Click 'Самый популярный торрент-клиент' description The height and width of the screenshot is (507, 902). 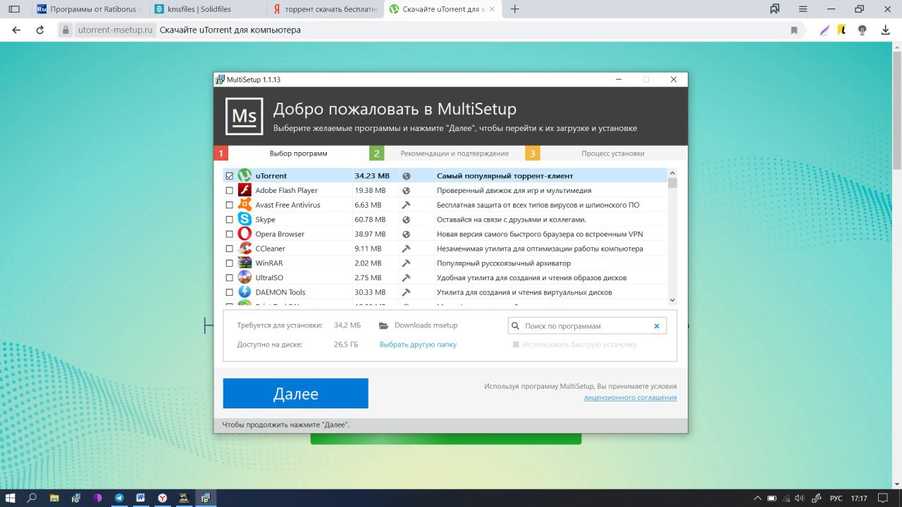point(505,176)
